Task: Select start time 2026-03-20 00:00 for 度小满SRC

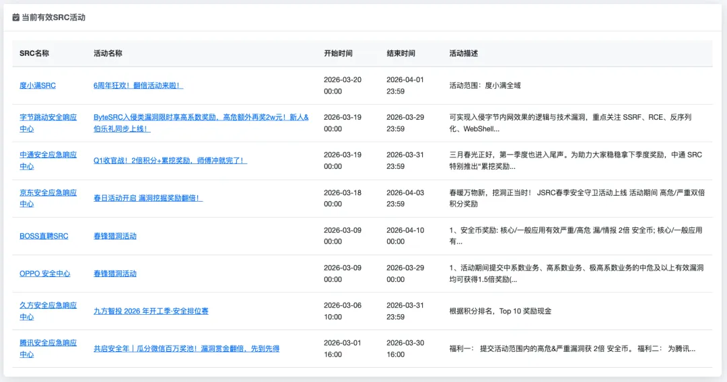Action: 343,85
